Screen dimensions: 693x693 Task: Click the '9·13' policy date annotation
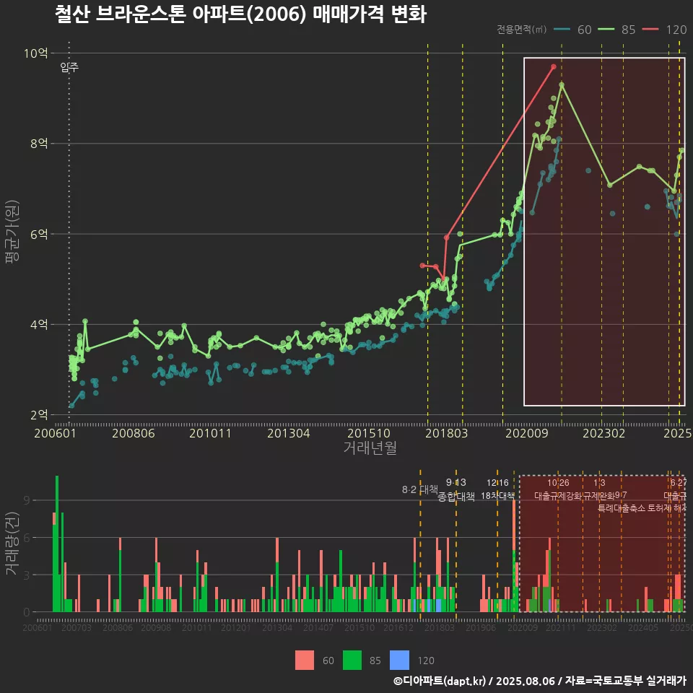(456, 482)
